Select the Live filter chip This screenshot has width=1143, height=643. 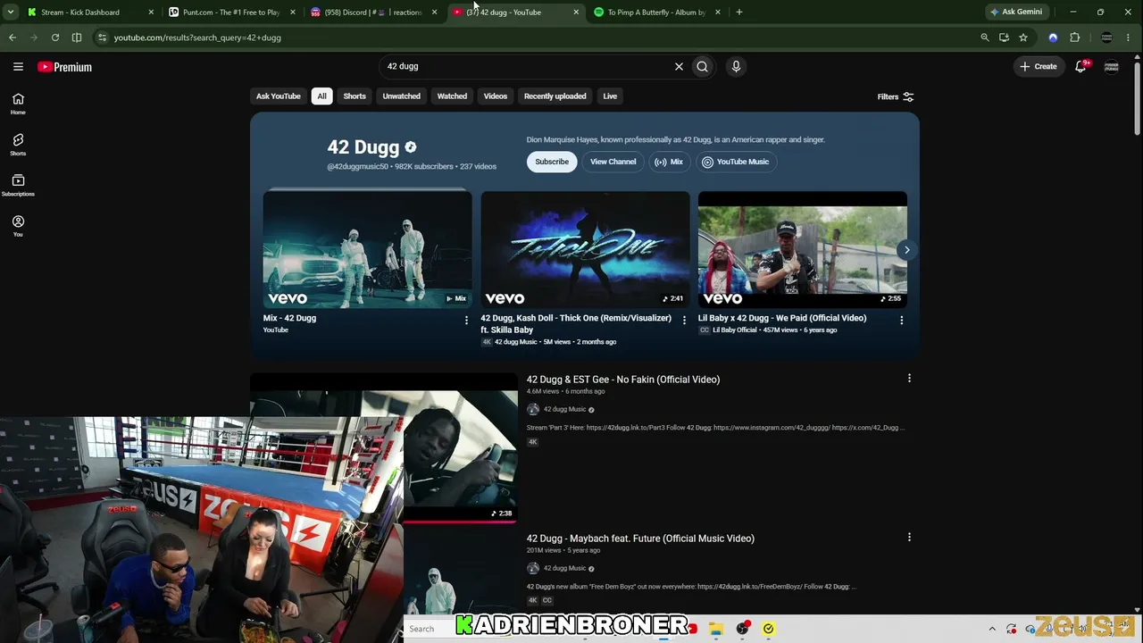point(610,96)
